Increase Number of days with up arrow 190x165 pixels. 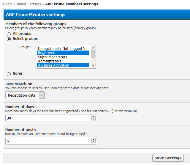(x=94, y=117)
